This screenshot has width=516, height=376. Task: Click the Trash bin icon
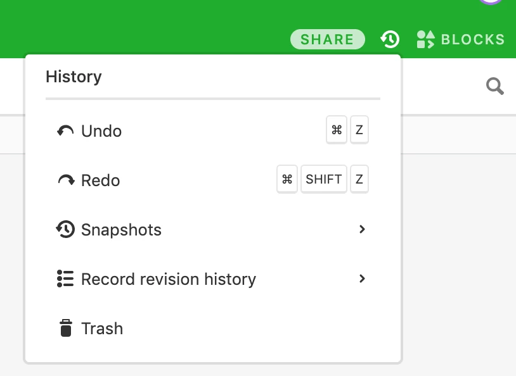pyautogui.click(x=66, y=328)
